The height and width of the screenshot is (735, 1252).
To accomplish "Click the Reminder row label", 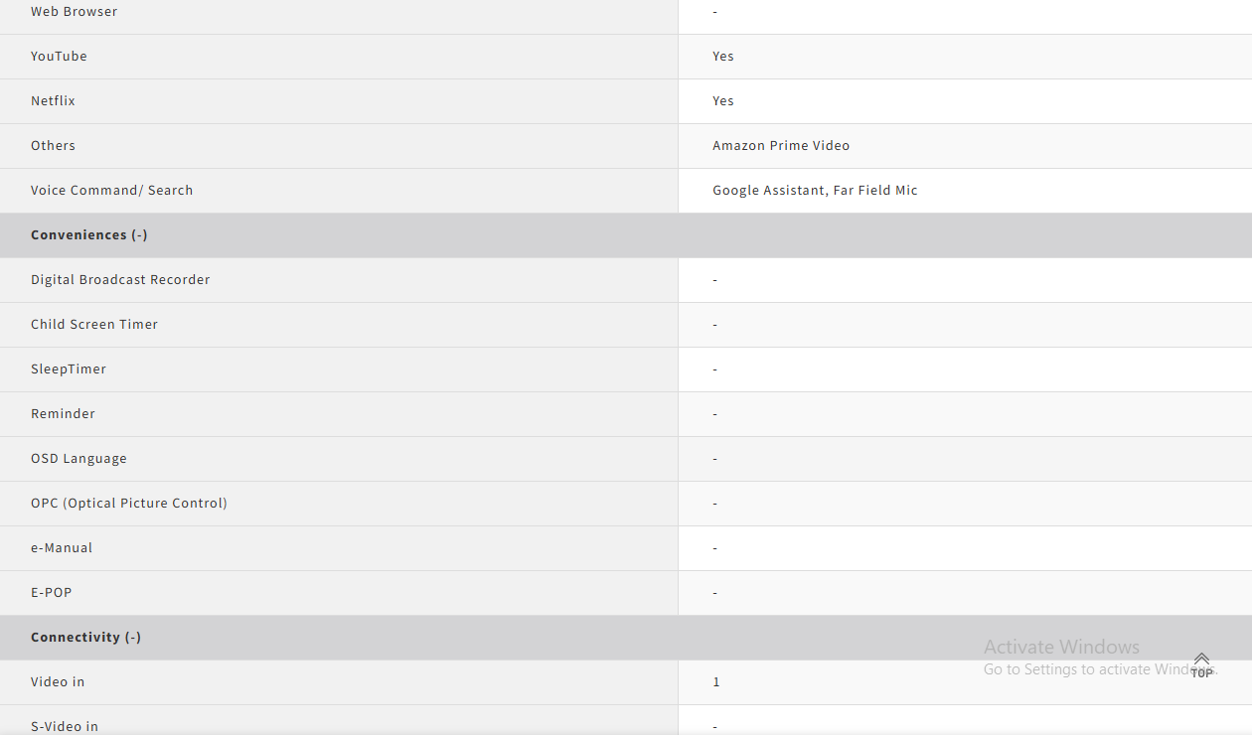I will point(63,414).
